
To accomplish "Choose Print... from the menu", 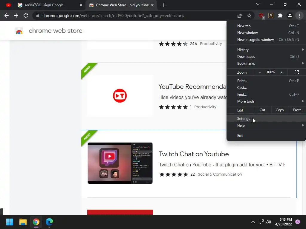I will (x=266, y=81).
